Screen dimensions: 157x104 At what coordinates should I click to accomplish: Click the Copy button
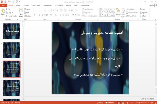[x=8, y=13]
